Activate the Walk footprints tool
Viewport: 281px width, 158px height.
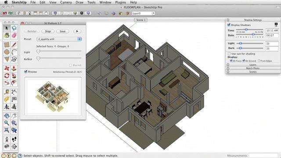[x=14, y=140]
